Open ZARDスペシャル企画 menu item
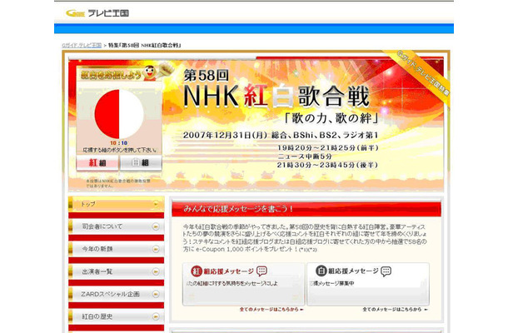 point(116,294)
